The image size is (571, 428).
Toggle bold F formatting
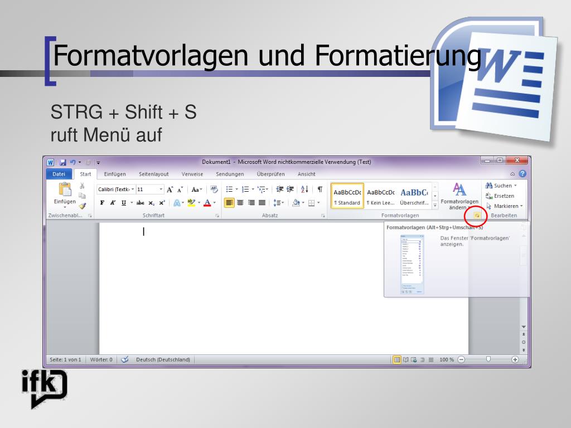(103, 203)
